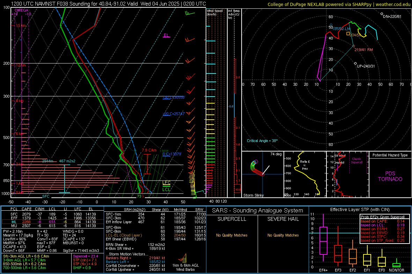The image size is (412, 274).
Task: Click the Supercell = 23.4 composite value
Action: (86, 256)
